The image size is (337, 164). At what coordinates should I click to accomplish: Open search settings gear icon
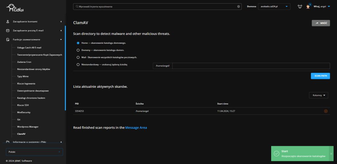pyautogui.click(x=238, y=7)
